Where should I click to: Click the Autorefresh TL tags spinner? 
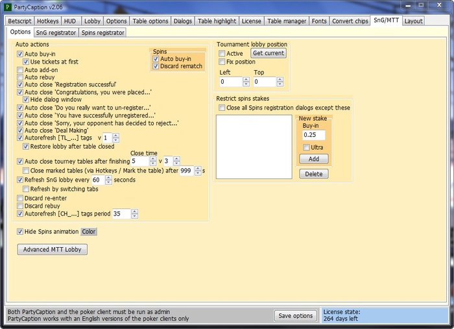(x=116, y=138)
